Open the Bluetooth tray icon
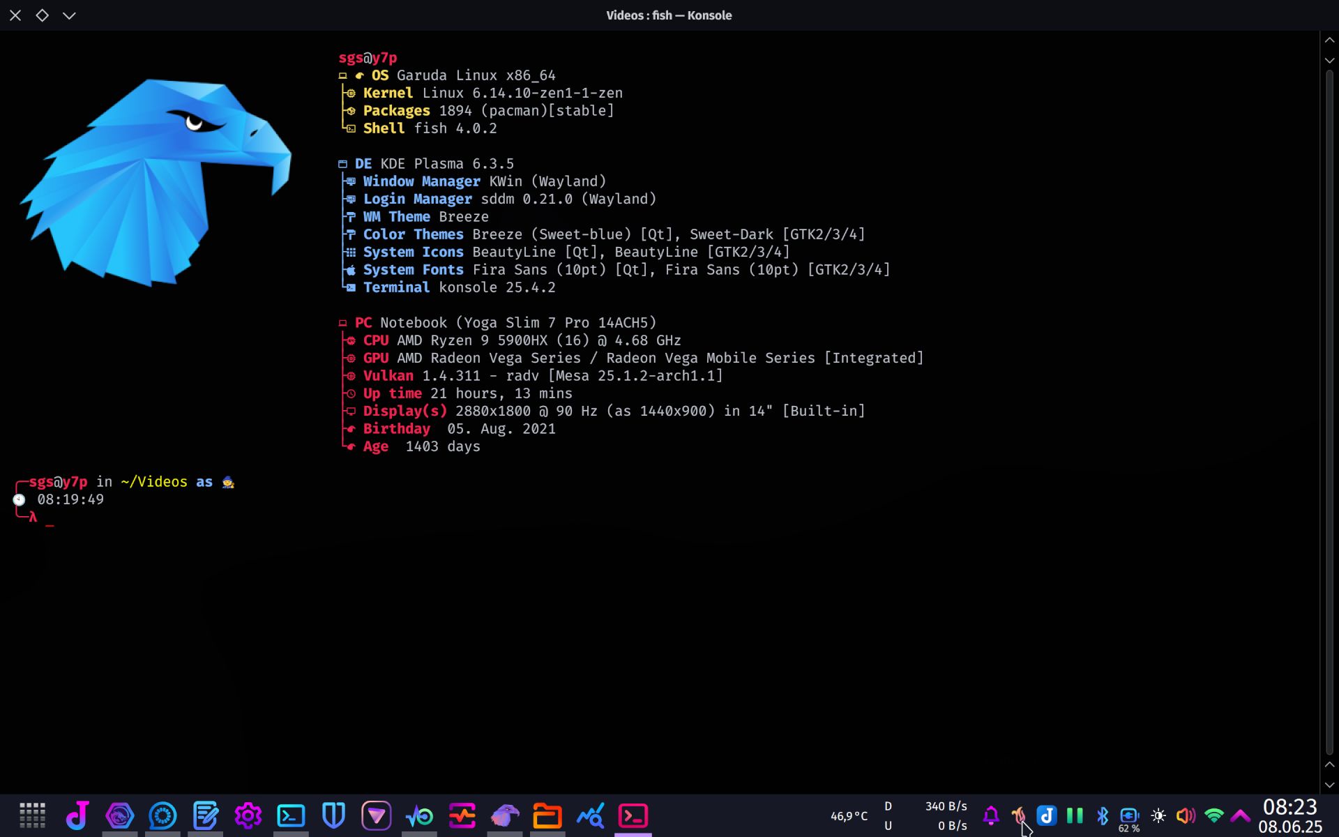Screen dimensions: 1339x837 point(1103,815)
